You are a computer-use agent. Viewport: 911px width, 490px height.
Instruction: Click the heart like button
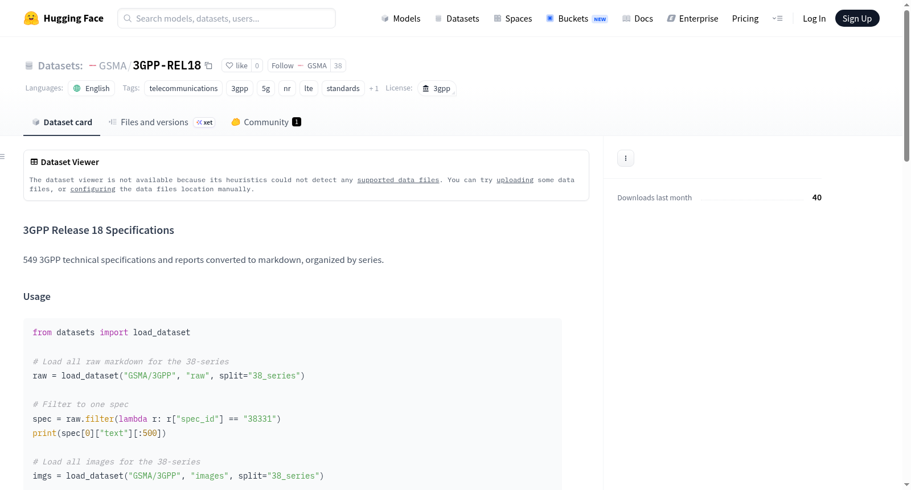pos(236,65)
